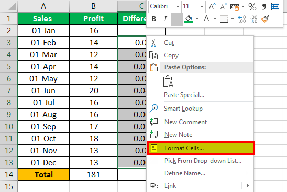Open Paste Special dialog
This screenshot has height=192, width=287.
tap(200, 95)
